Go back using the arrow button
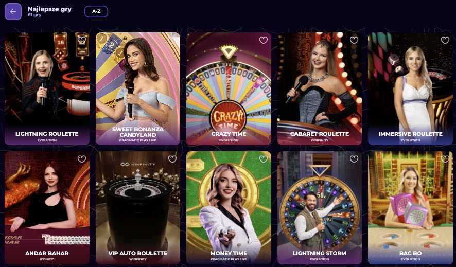Screen dimensions: 456x267 [13, 12]
